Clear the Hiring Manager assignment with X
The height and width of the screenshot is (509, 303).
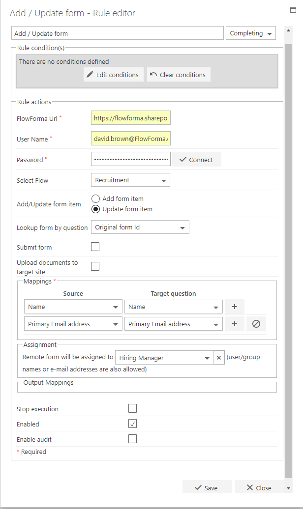point(219,358)
